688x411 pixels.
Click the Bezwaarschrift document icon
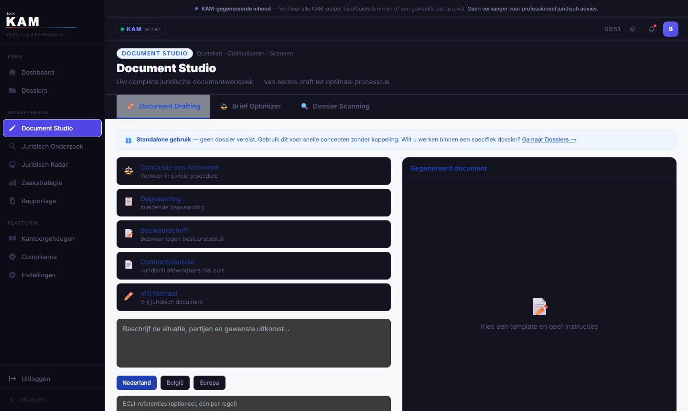point(129,234)
